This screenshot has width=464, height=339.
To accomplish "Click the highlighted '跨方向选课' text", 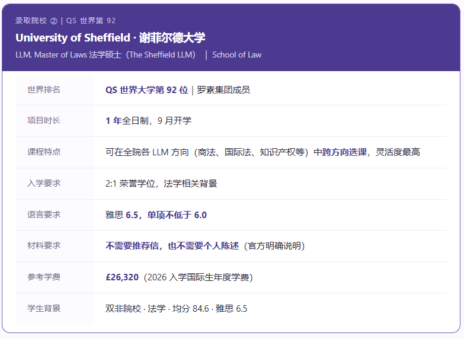I will pos(344,152).
